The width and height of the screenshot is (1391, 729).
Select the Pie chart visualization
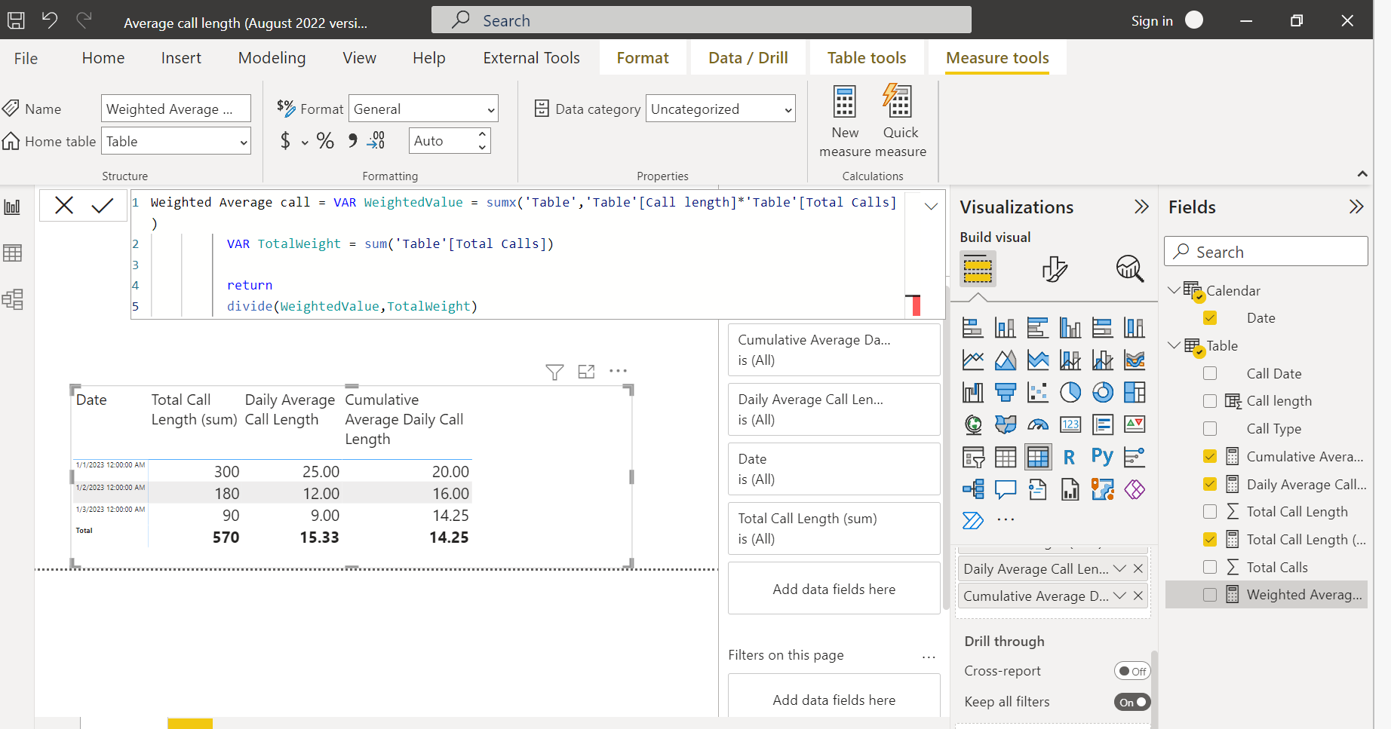[1070, 392]
